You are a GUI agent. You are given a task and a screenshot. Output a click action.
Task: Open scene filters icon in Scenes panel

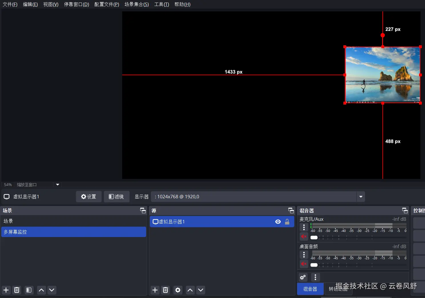tap(29, 290)
